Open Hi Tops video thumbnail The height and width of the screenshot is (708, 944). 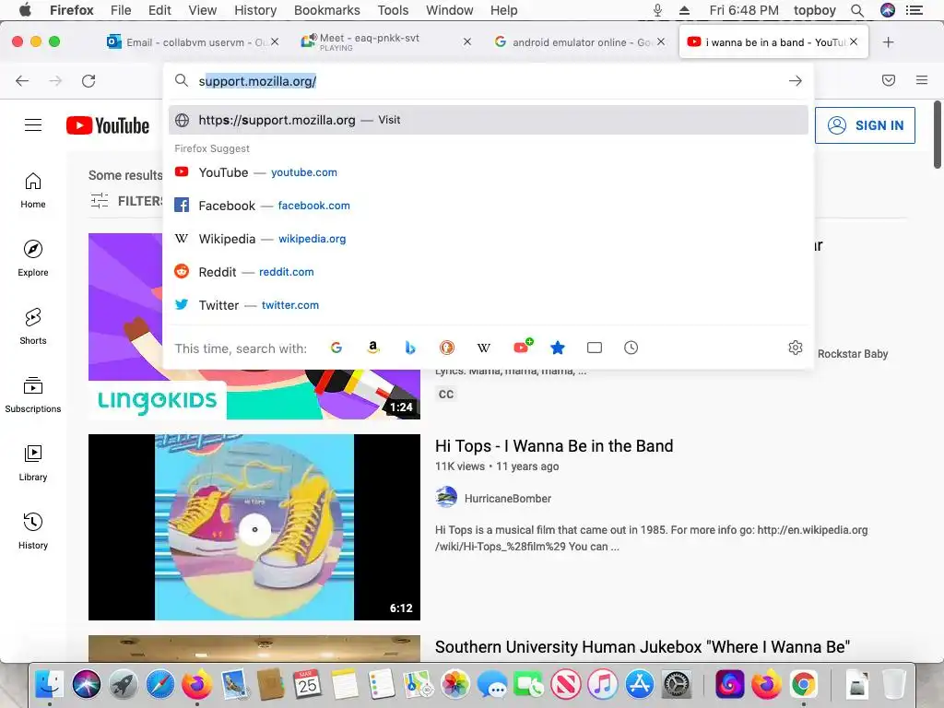(x=254, y=526)
